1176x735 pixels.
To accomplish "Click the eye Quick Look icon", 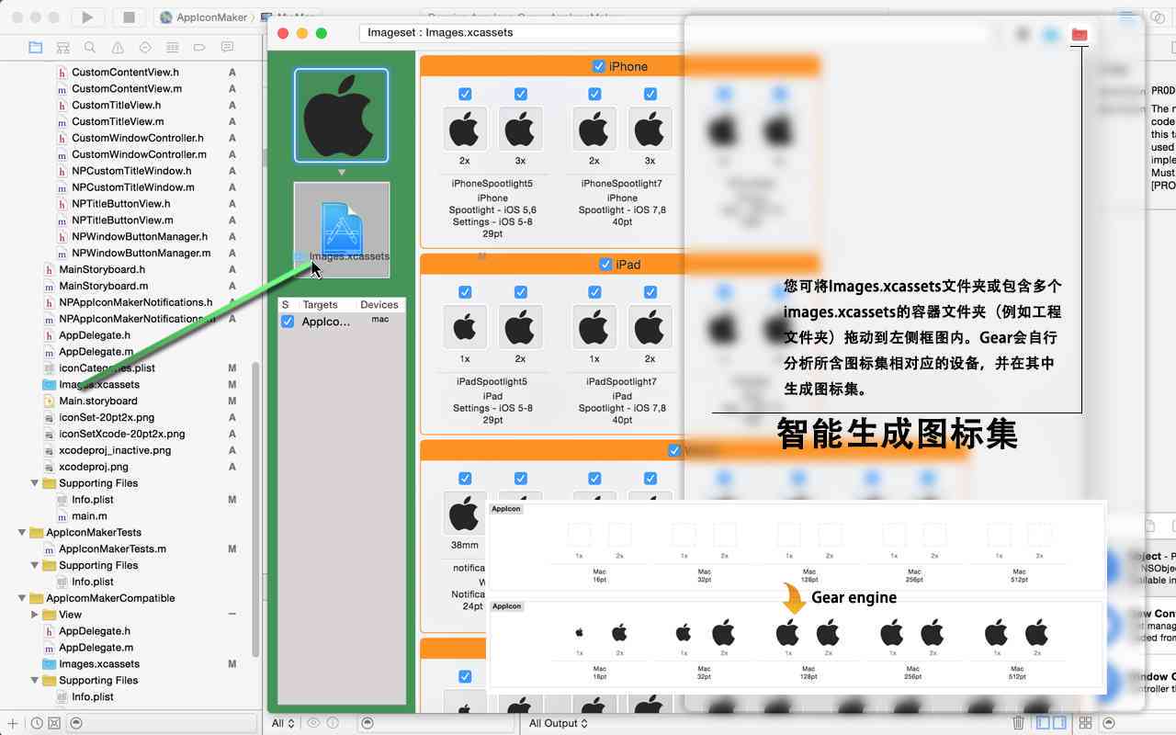I will pyautogui.click(x=313, y=723).
